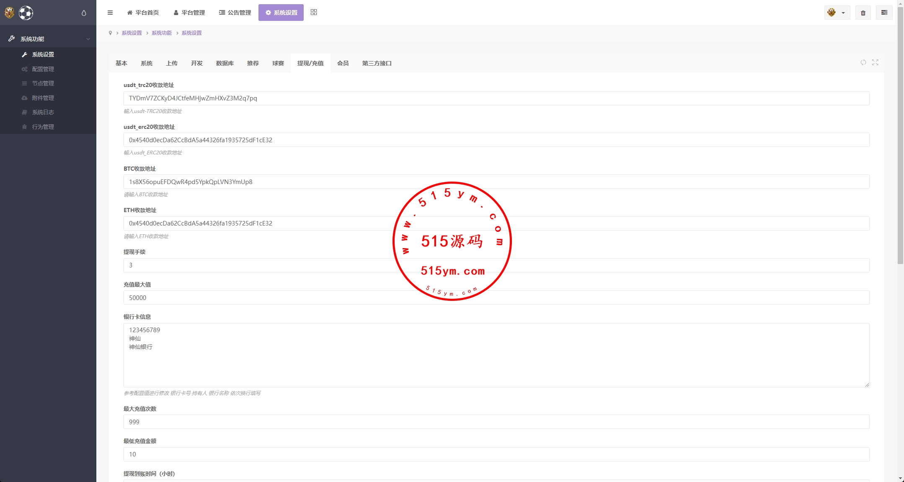Click the water drop theme icon
904x482 pixels.
(x=84, y=13)
